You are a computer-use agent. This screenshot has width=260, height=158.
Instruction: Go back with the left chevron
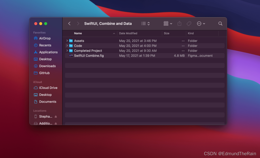[69, 24]
